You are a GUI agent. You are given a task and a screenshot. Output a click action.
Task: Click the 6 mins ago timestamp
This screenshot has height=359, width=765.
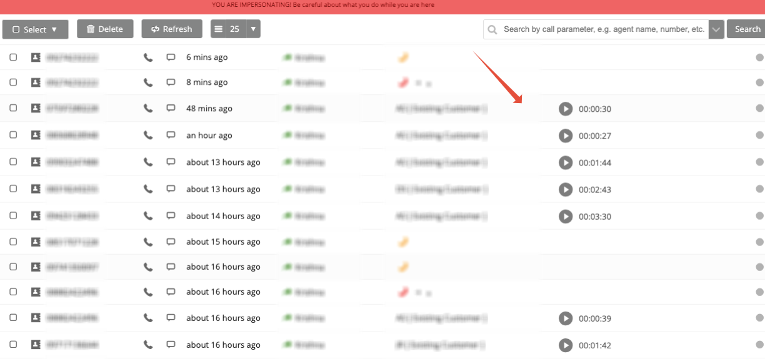click(207, 57)
